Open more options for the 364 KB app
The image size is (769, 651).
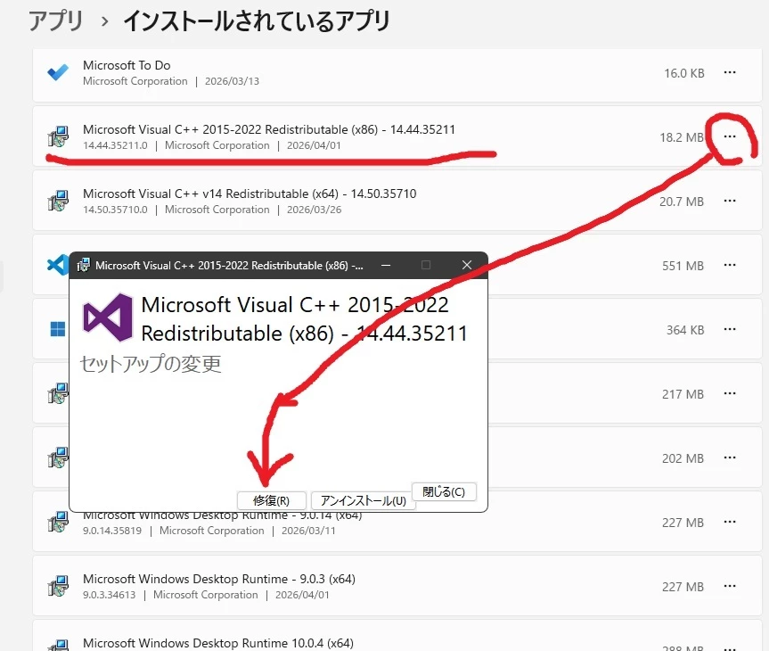click(730, 329)
